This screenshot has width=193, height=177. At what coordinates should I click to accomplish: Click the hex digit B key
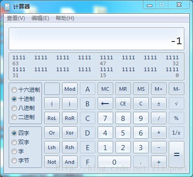point(88,104)
